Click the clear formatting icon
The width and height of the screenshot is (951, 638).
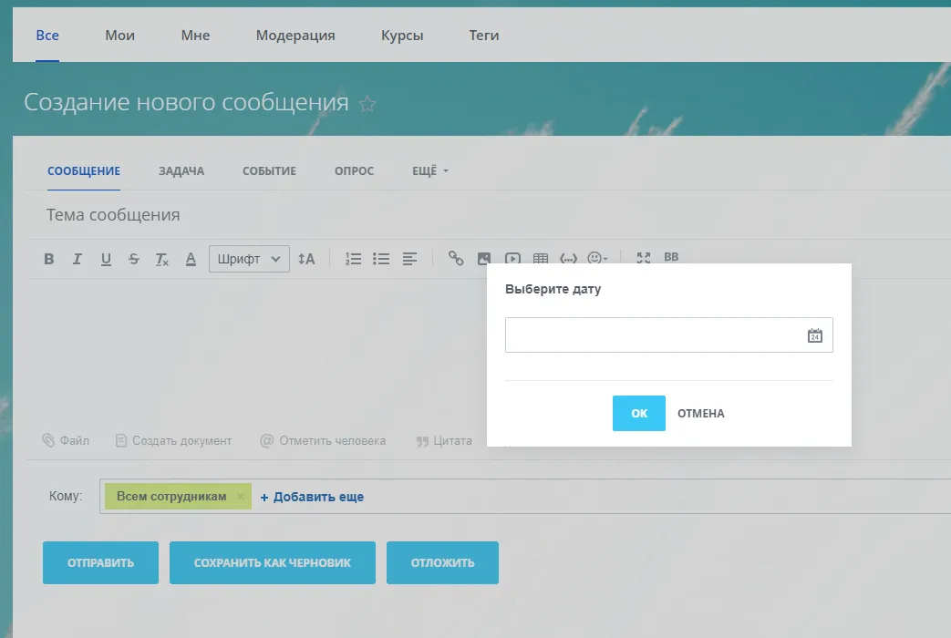162,259
